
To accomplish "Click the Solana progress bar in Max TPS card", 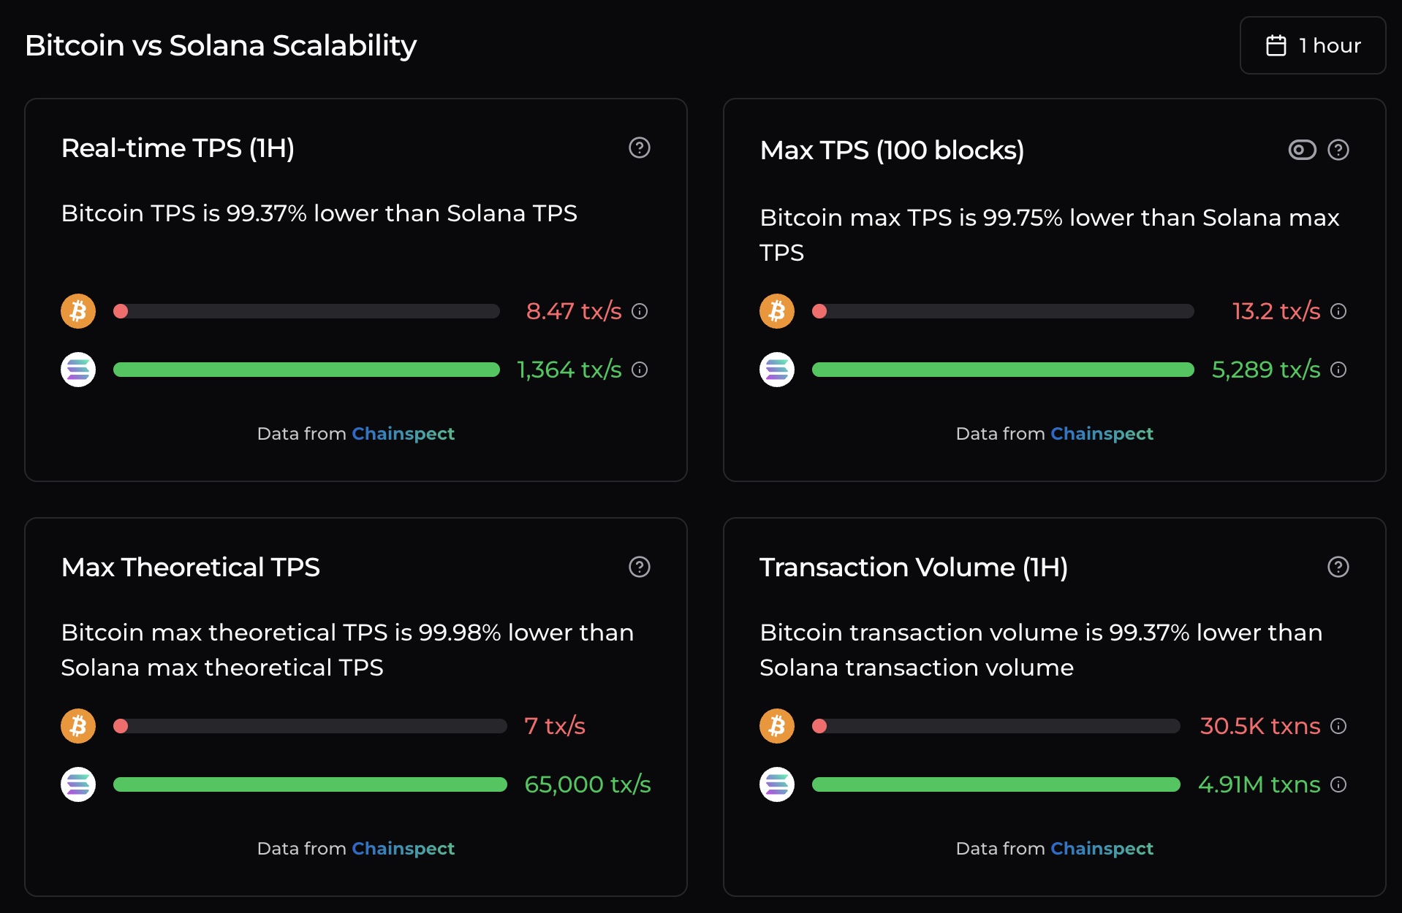I will coord(1001,370).
